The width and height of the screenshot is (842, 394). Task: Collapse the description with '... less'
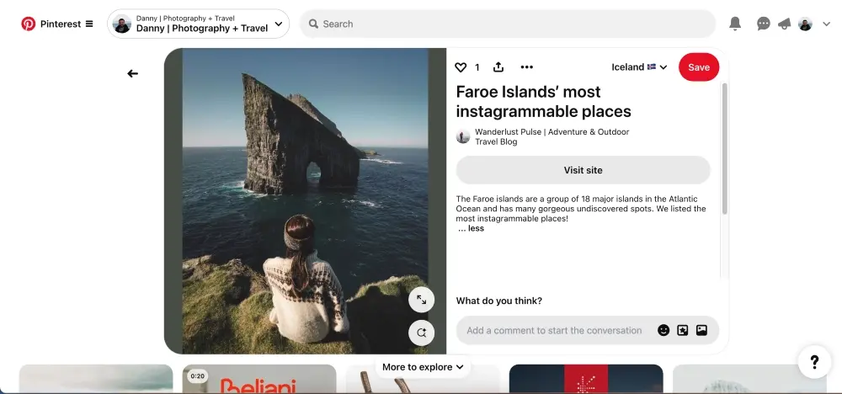pyautogui.click(x=471, y=228)
